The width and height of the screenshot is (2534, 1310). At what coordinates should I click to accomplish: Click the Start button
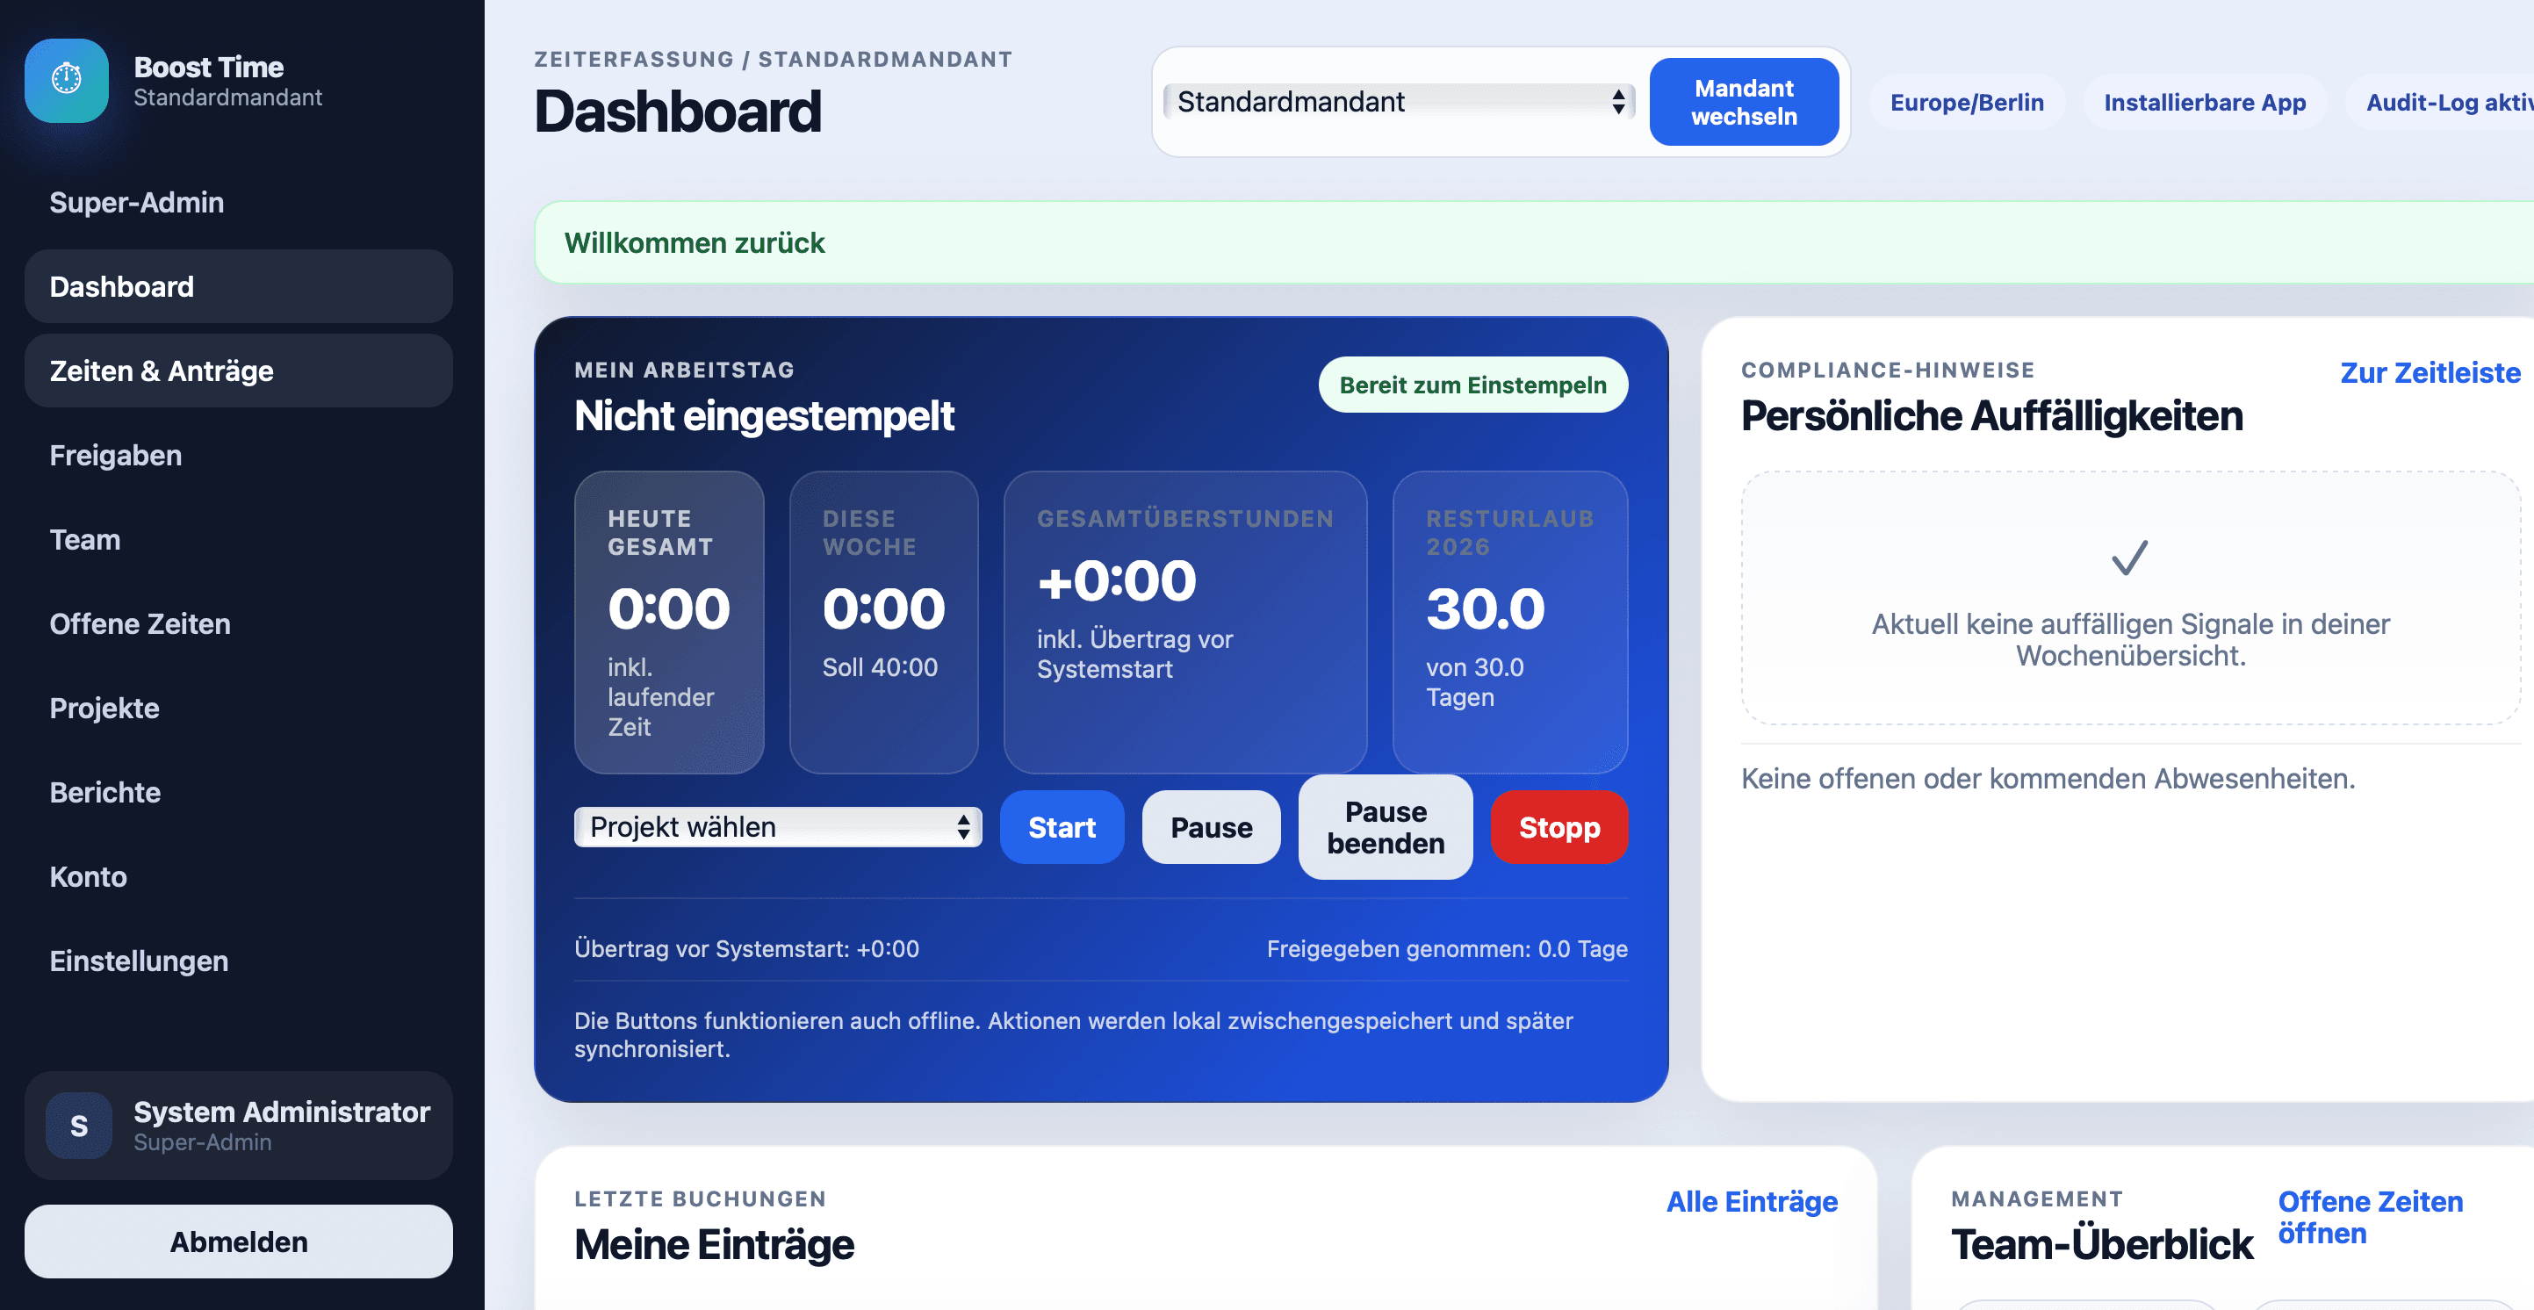tap(1062, 827)
